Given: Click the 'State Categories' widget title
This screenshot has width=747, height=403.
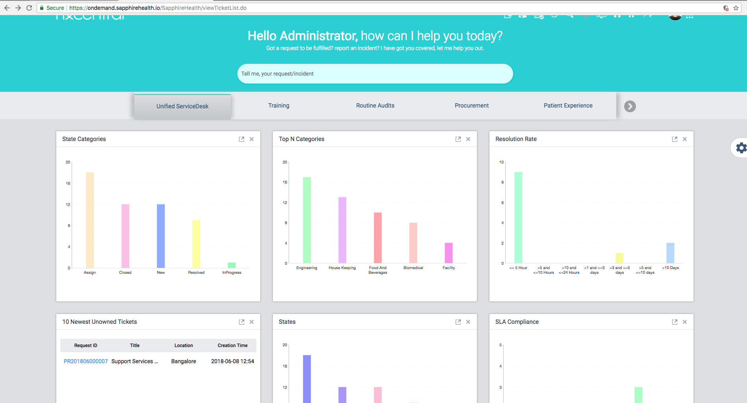Looking at the screenshot, I should click(84, 139).
